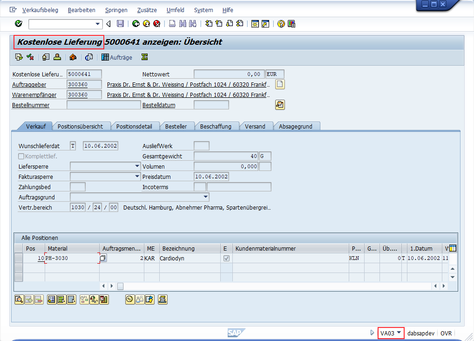The width and height of the screenshot is (474, 341).
Task: Open the command field dropdown
Action: [97, 24]
